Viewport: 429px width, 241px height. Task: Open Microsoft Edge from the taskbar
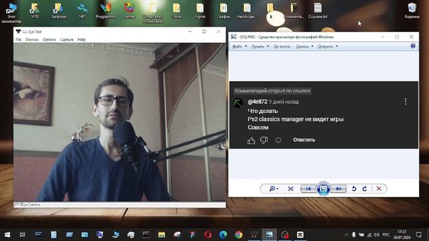point(223,235)
